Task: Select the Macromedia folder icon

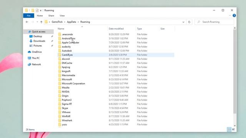Action: pyautogui.click(x=60, y=75)
